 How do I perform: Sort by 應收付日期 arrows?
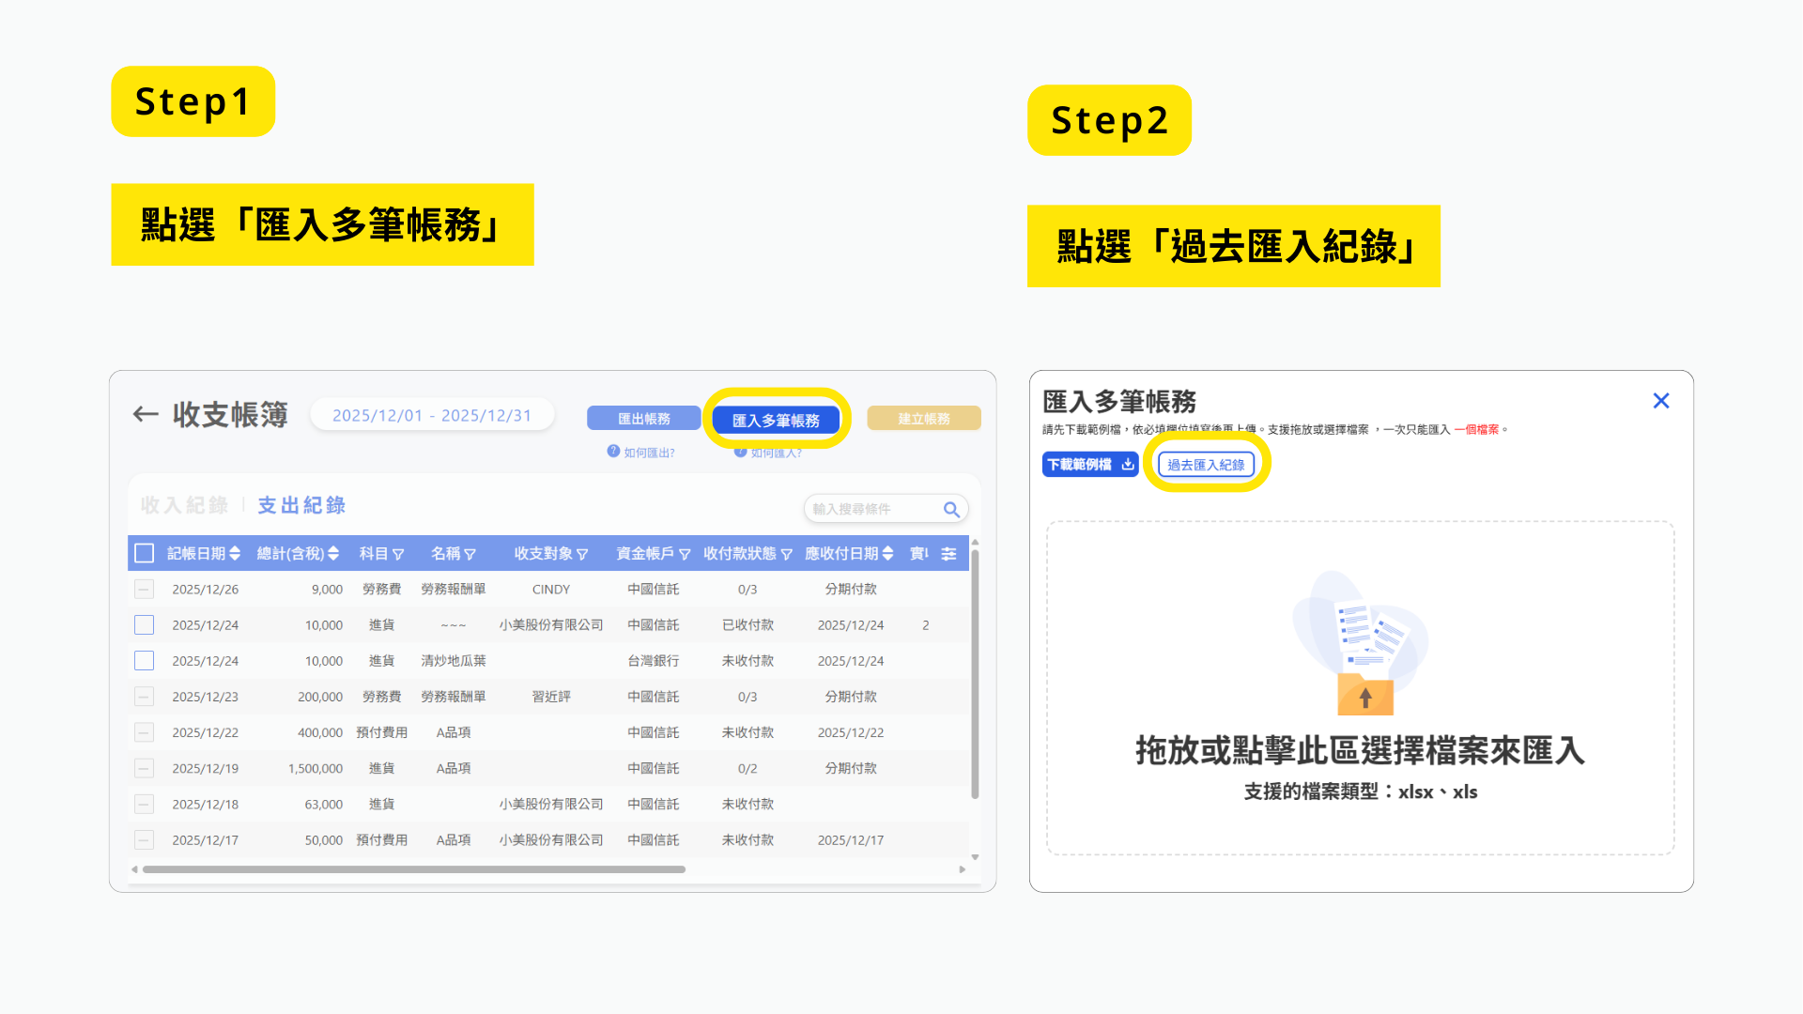pos(887,554)
